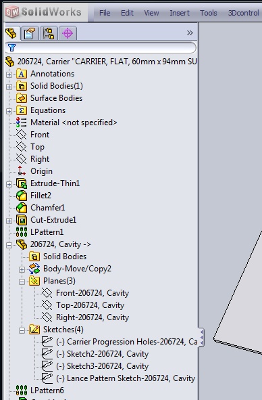This screenshot has height=400, width=262.
Task: Collapse the 206724, Cavity node
Action: tap(9, 245)
